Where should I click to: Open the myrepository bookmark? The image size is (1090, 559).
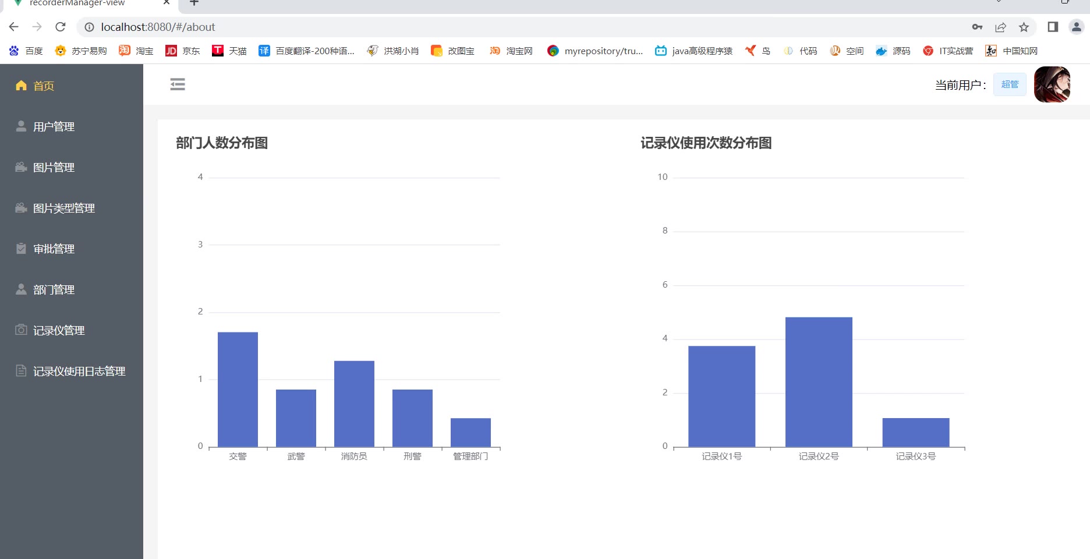[x=595, y=51]
